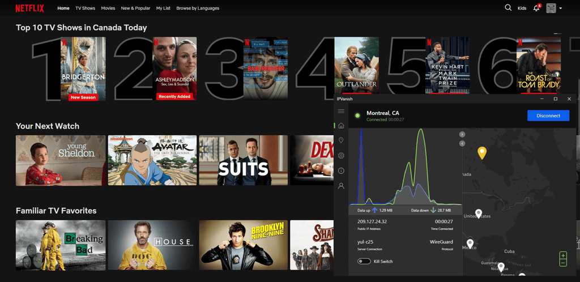Open New & Popular section
Screen dimensions: 580x282
click(135, 8)
